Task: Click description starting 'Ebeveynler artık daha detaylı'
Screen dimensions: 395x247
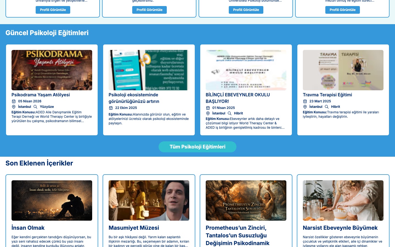Action: [245, 123]
